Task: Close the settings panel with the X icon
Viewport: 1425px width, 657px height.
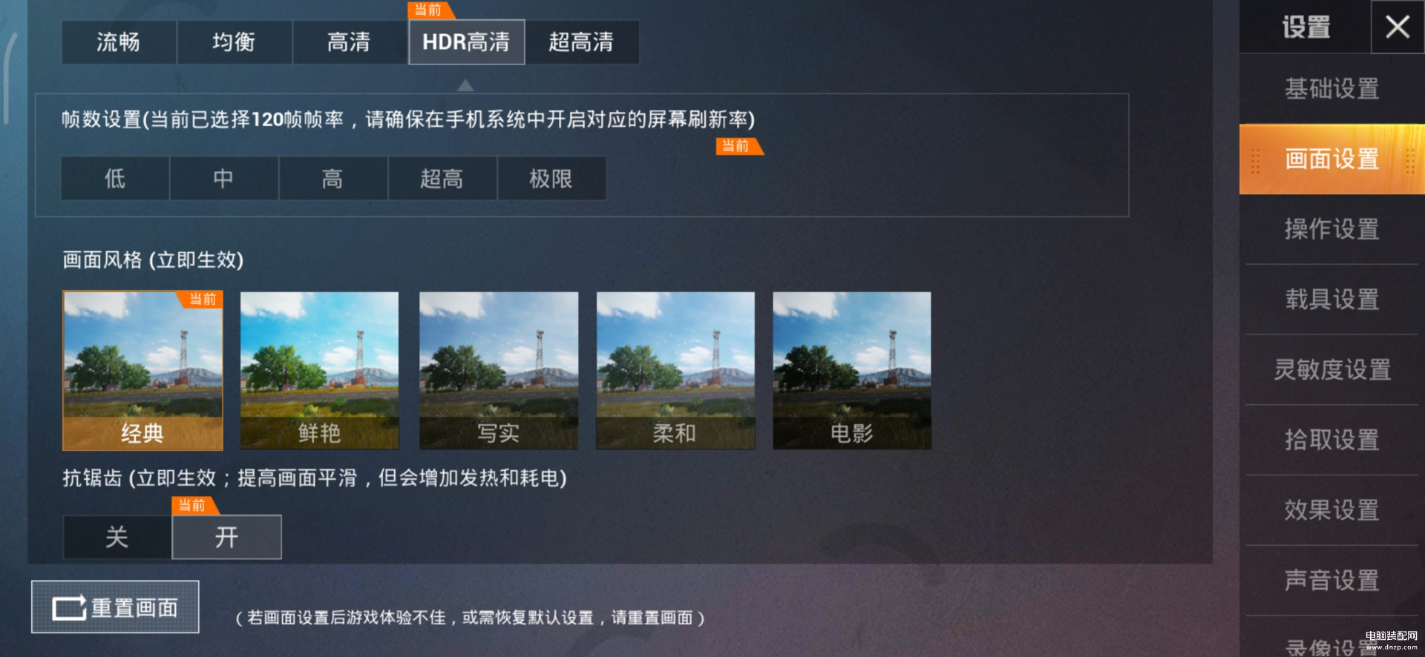Action: coord(1397,27)
